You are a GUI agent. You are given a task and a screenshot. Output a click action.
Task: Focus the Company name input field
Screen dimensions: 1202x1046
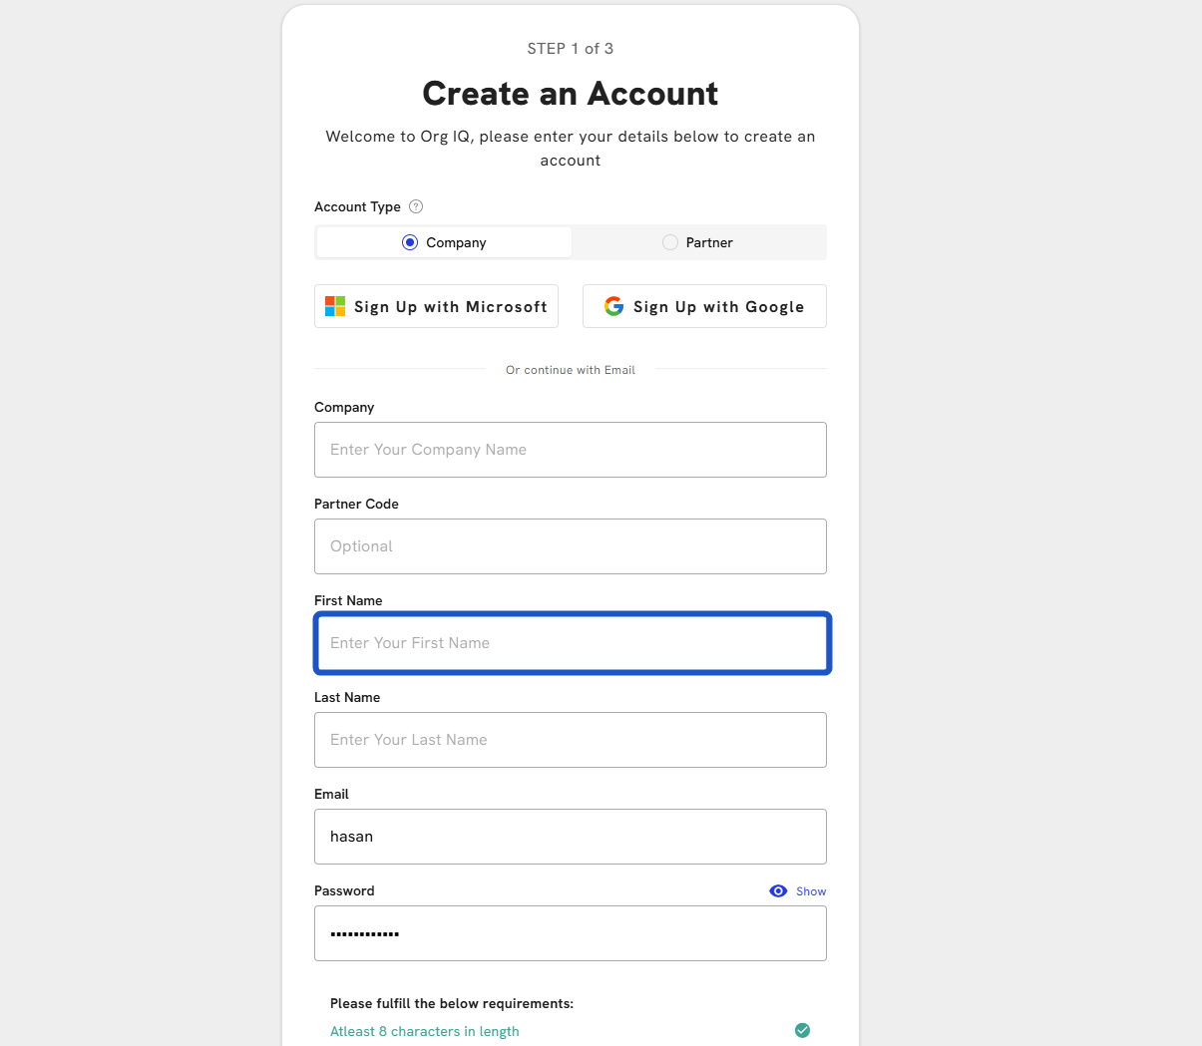(x=570, y=450)
